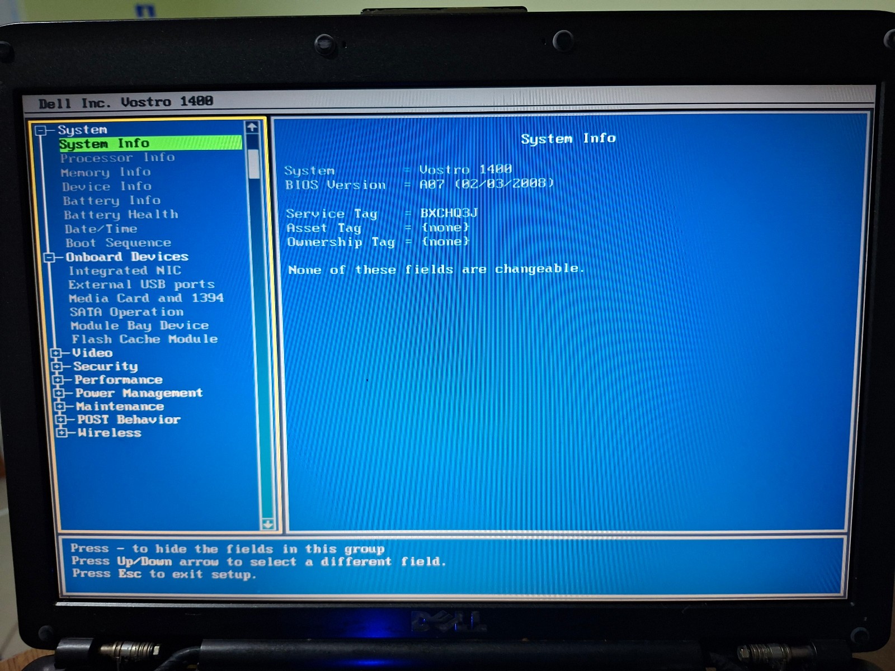This screenshot has height=671, width=895.
Task: Open Date/Time settings
Action: (101, 229)
